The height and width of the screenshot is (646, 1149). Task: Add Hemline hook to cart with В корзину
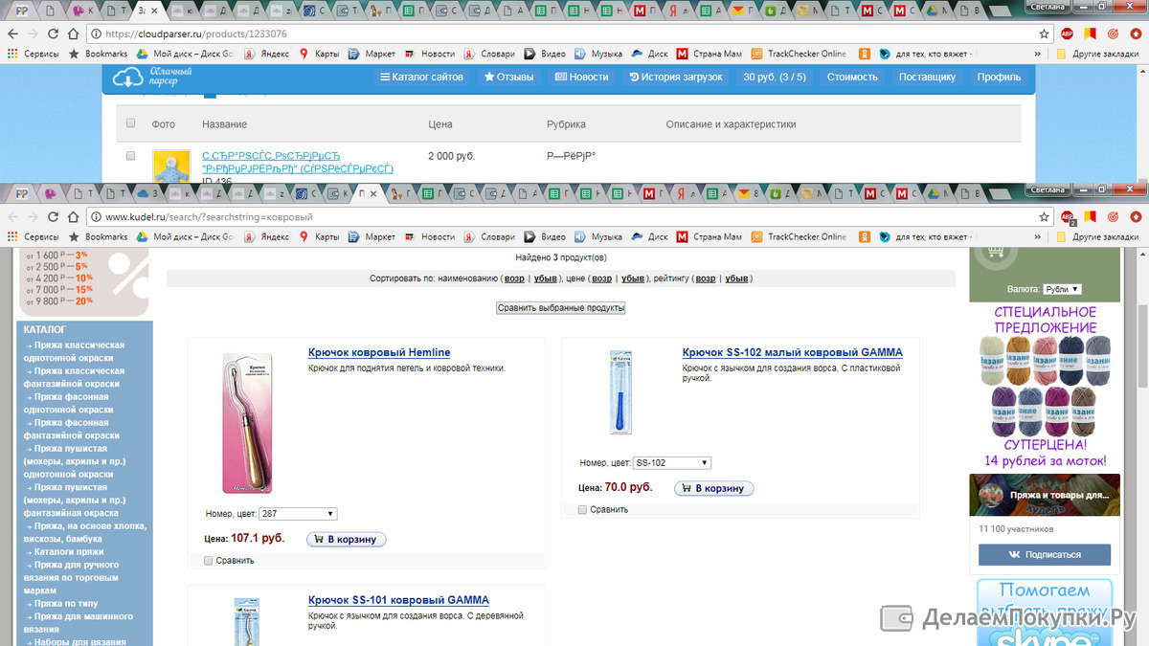pos(347,540)
